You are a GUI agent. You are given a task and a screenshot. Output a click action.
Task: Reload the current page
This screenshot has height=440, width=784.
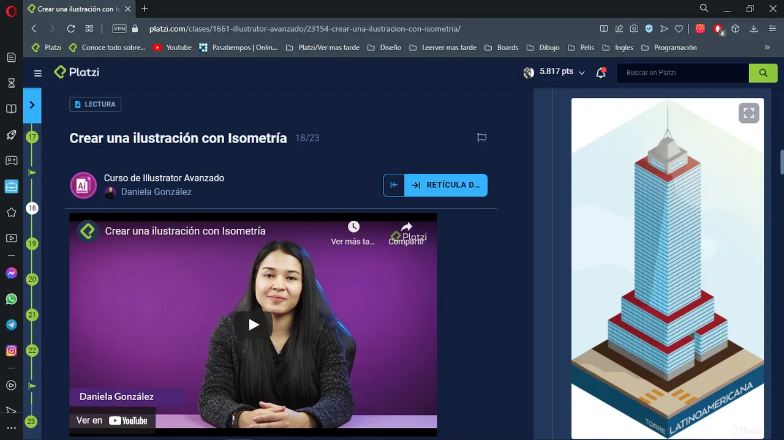[70, 29]
